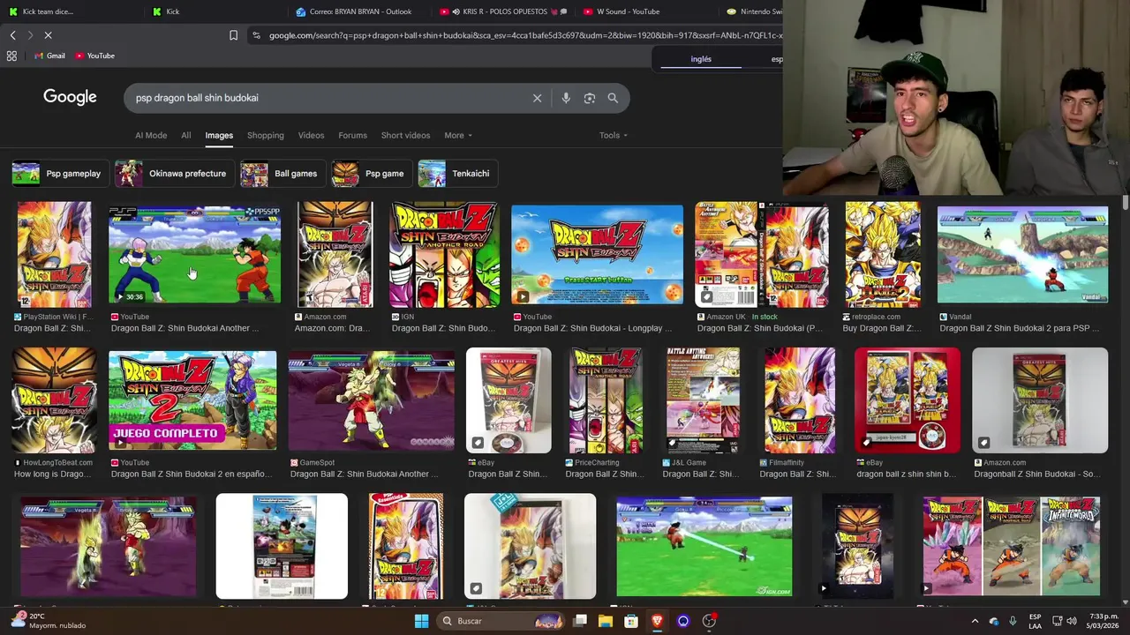Image resolution: width=1130 pixels, height=635 pixels.
Task: Open the Longplay YouTube title screen image
Action: (x=597, y=256)
